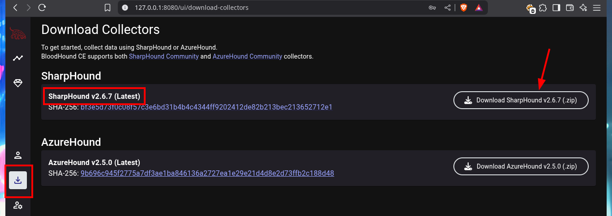
Task: Select Download Collectors icon in sidebar
Action: (x=18, y=180)
